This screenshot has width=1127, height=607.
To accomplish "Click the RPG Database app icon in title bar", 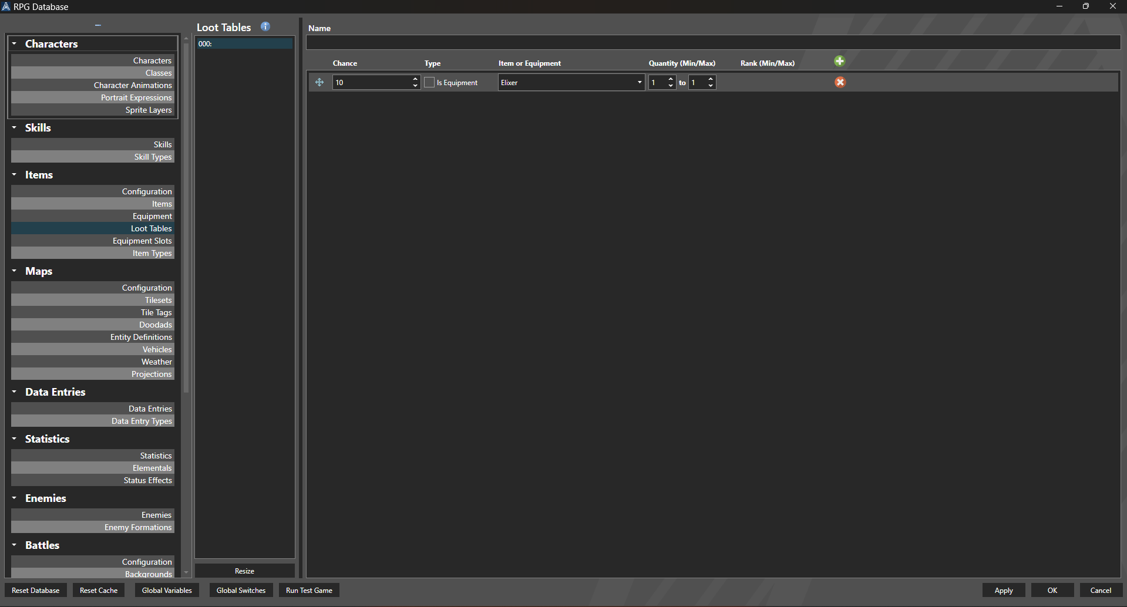I will 6,6.
